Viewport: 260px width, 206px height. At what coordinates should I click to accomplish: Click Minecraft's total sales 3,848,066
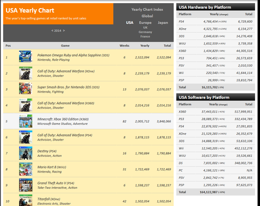[164, 122]
